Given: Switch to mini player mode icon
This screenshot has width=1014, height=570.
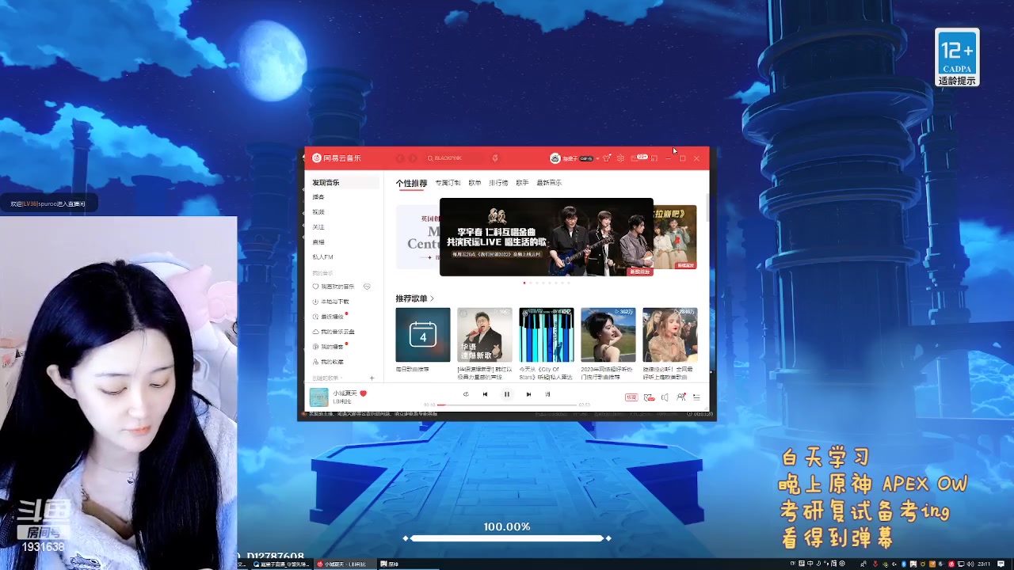Looking at the screenshot, I should 654,158.
